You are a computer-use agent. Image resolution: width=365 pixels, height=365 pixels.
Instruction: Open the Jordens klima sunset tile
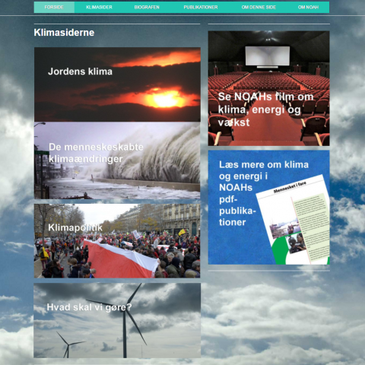(117, 84)
